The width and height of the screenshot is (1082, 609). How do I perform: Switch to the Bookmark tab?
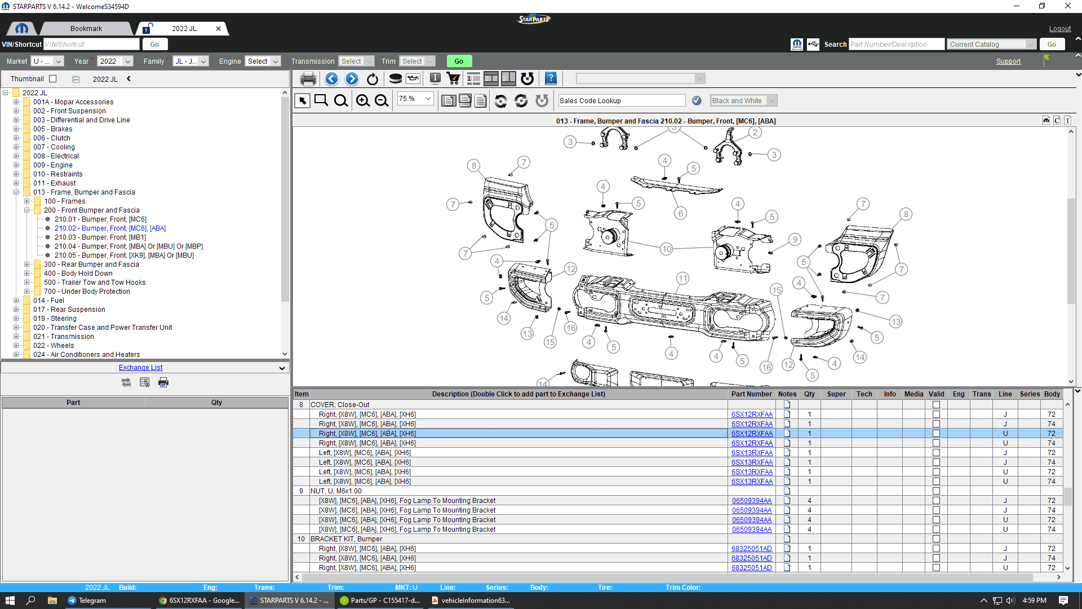click(86, 29)
